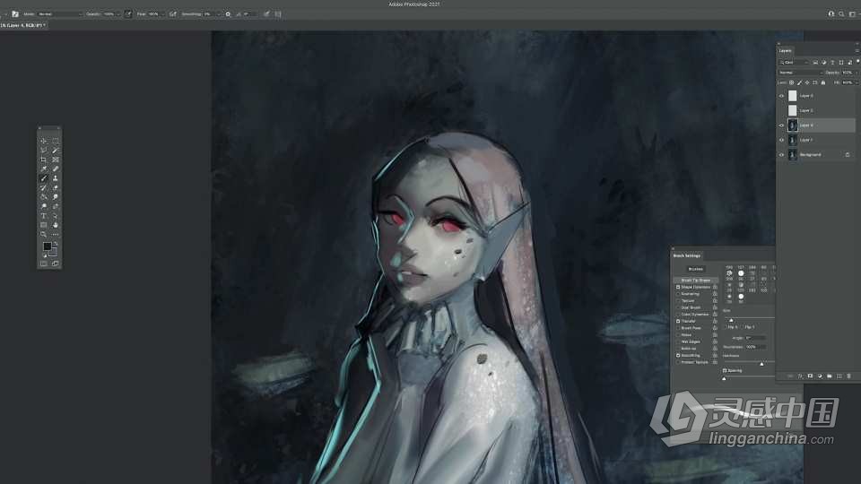
Task: Open layer Fill dropdown arrow
Action: click(857, 82)
